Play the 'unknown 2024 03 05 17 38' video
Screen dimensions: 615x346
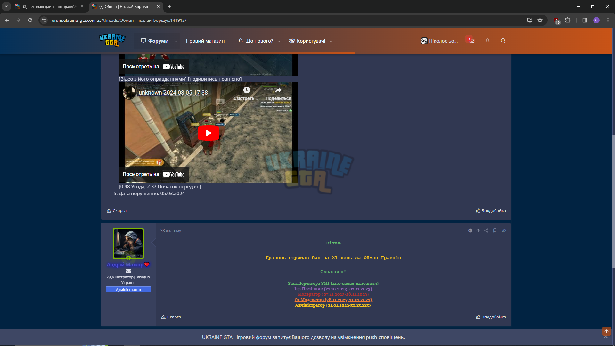point(209,133)
